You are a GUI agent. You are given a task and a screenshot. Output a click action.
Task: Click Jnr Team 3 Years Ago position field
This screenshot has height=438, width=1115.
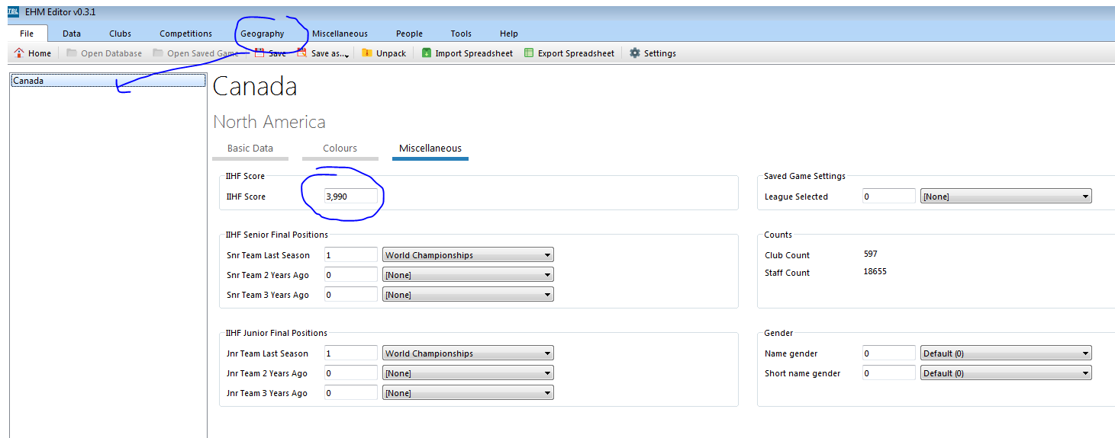351,393
